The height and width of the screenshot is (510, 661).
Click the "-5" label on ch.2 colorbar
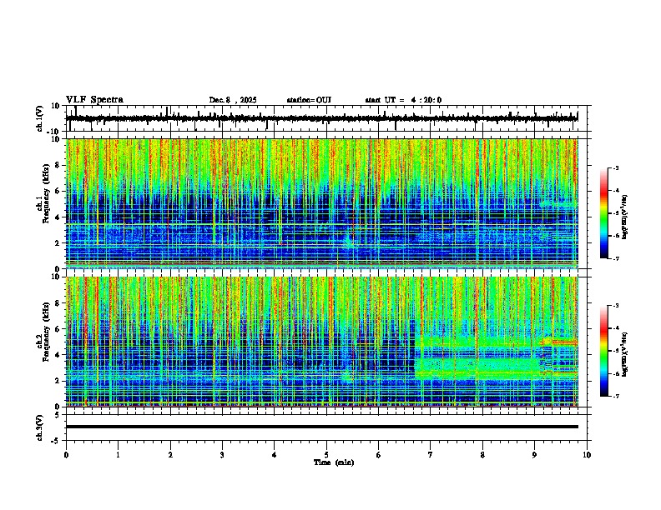tap(615, 351)
